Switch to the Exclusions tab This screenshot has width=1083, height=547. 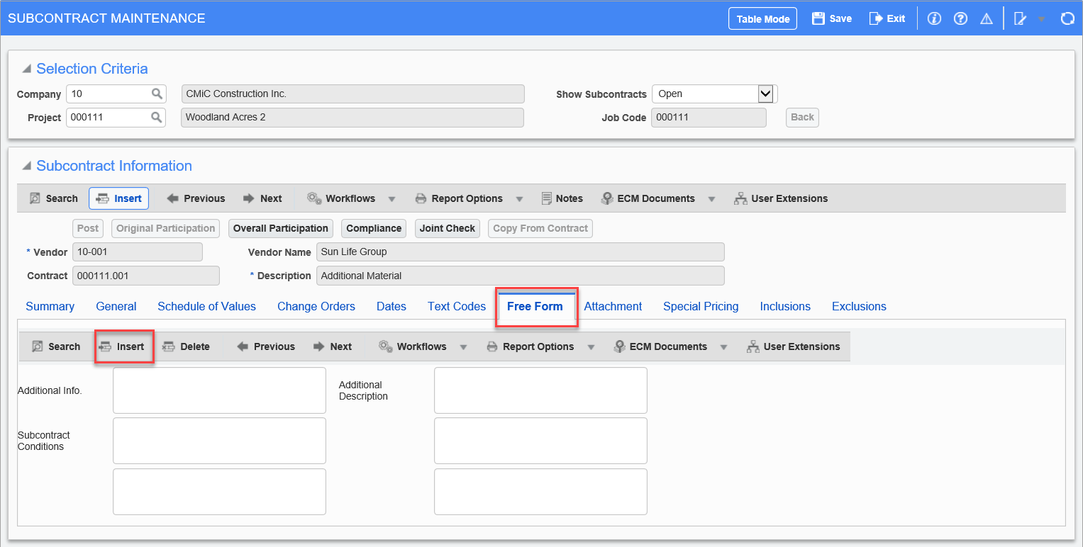click(859, 306)
